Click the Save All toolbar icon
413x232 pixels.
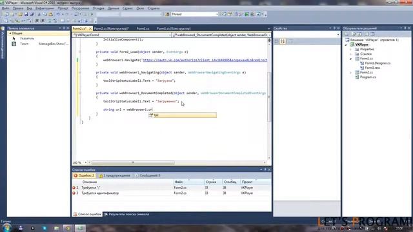pyautogui.click(x=32, y=14)
